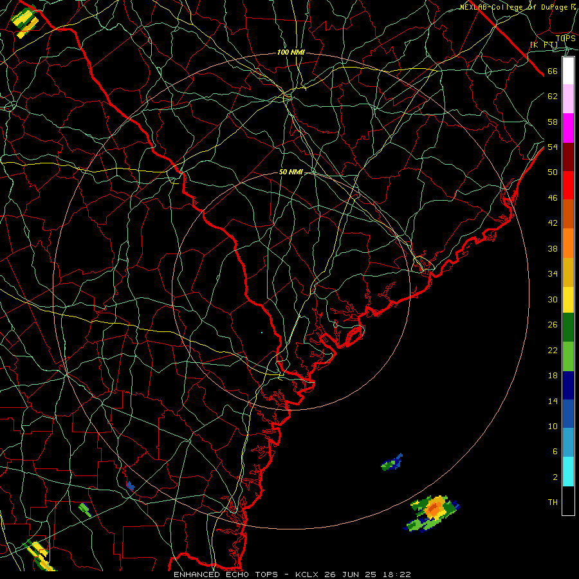
Task: Click the legend value '50'
Action: point(553,172)
